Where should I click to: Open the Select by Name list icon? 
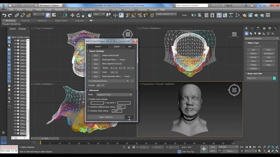tap(54, 15)
